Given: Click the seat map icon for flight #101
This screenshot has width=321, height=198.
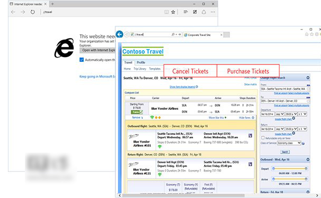Looking at the screenshot, I should (x=250, y=136).
